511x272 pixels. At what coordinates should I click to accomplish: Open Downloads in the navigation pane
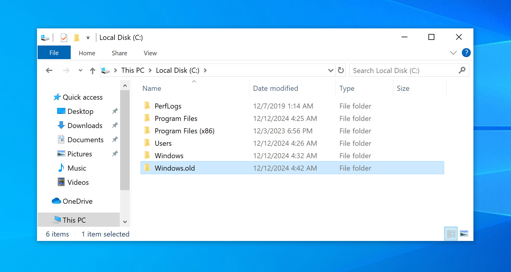click(85, 126)
